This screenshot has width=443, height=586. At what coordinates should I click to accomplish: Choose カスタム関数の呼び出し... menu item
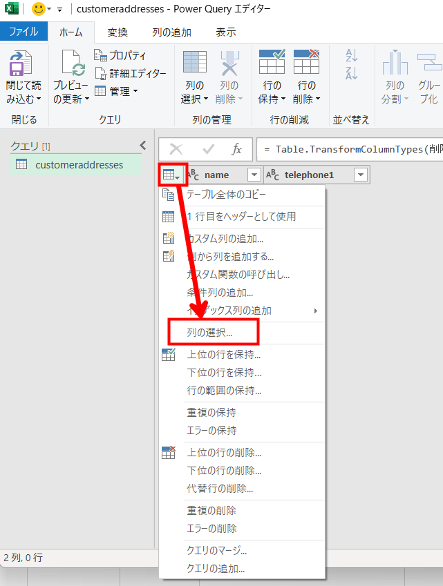pos(242,275)
